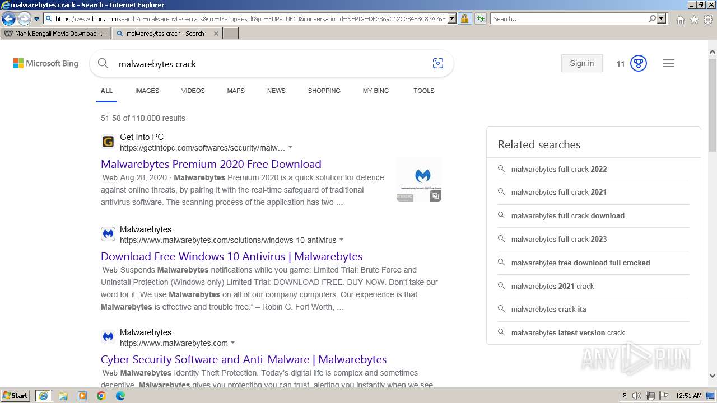This screenshot has height=403, width=717.
Task: Click the Sign in button
Action: [x=581, y=63]
